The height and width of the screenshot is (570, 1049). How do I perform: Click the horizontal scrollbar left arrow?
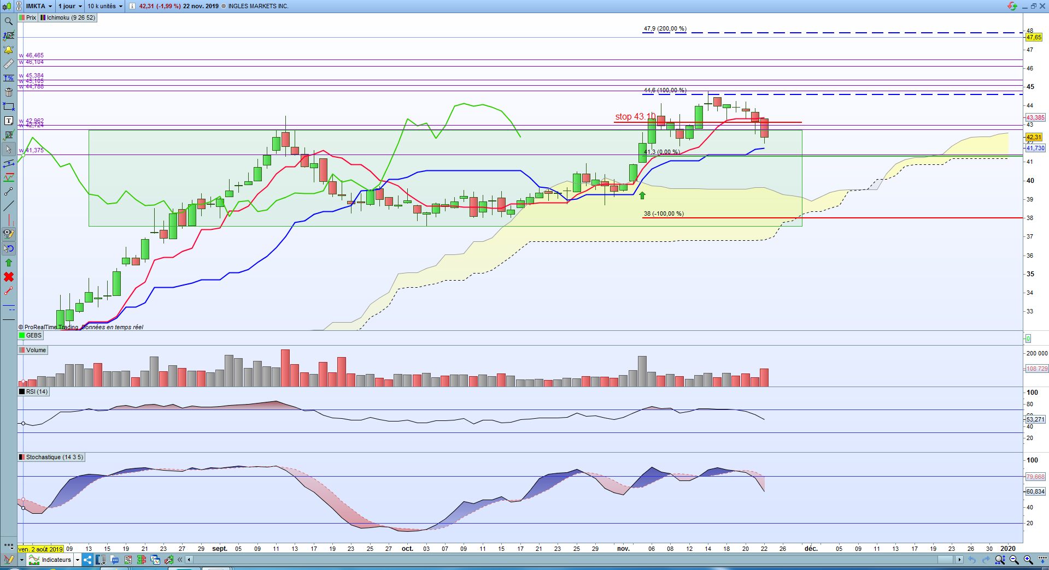coord(189,560)
